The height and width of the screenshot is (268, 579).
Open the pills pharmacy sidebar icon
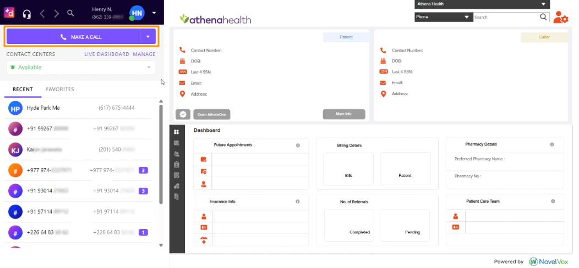177,186
